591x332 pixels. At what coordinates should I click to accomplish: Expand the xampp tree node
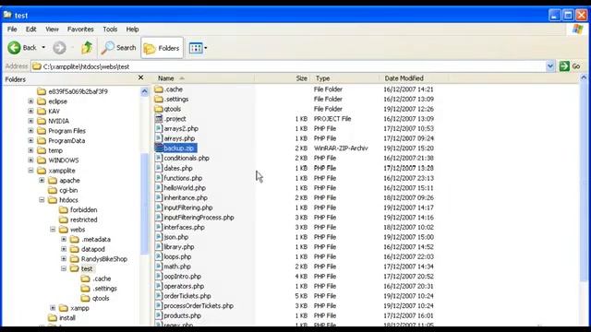(53, 308)
